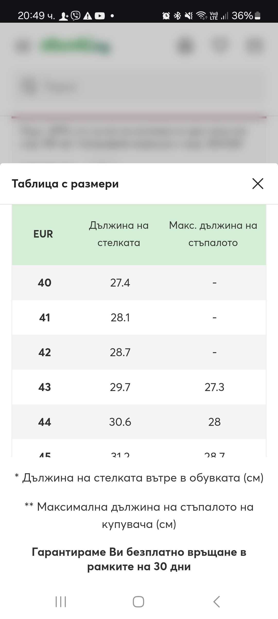278x619 pixels.
Task: Tap the battery indicator icon
Action: tap(257, 16)
